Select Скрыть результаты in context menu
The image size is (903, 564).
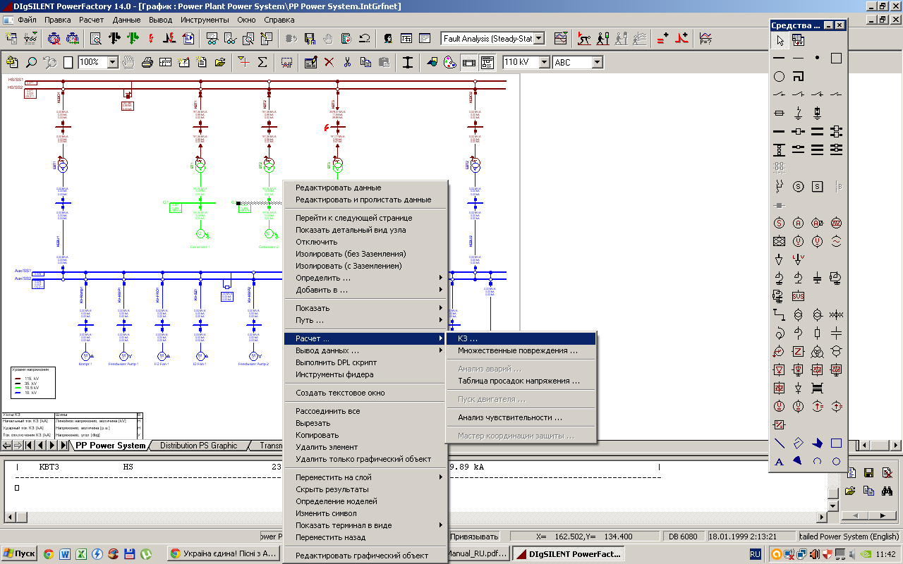pos(365,489)
